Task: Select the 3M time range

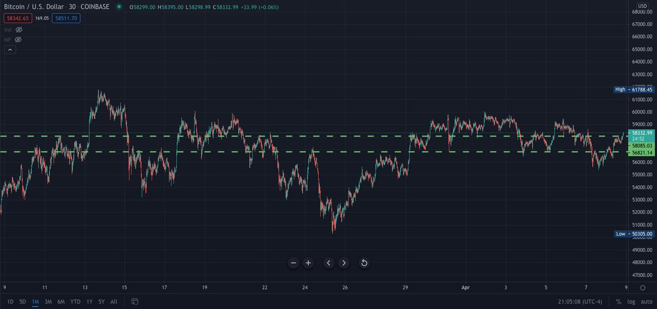Action: 48,301
